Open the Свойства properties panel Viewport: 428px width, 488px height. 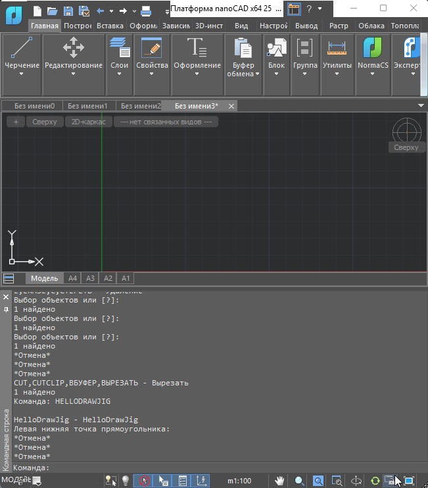coord(152,64)
